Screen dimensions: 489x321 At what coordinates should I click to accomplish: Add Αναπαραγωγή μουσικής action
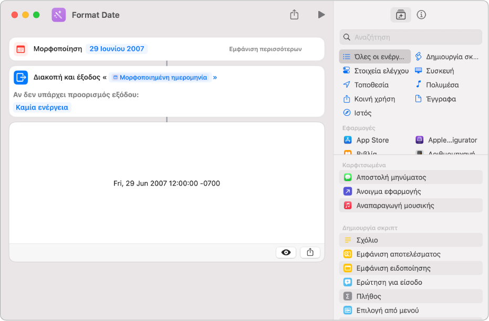coord(411,206)
